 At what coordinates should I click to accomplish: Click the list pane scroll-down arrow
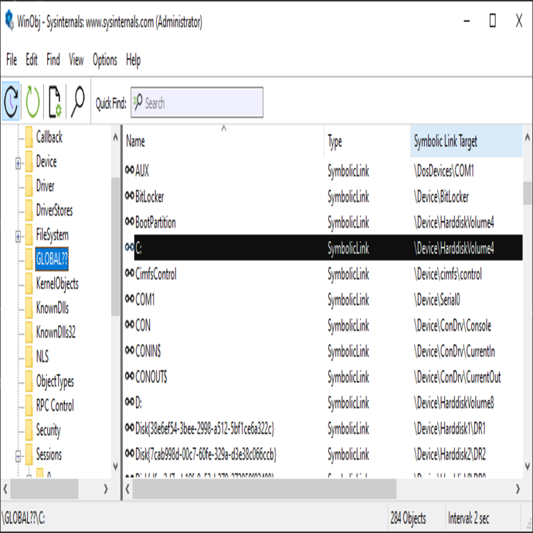(x=527, y=466)
